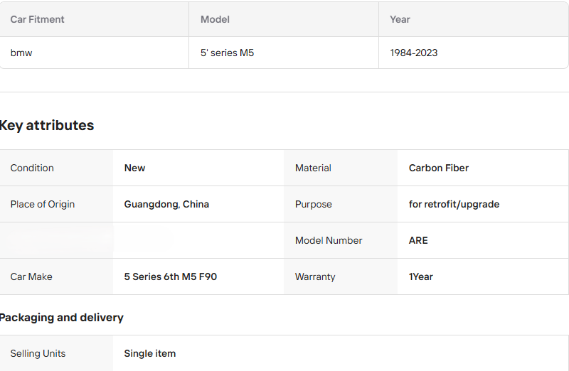This screenshot has width=569, height=371.
Task: Click the Place of Origin label
Action: point(43,204)
